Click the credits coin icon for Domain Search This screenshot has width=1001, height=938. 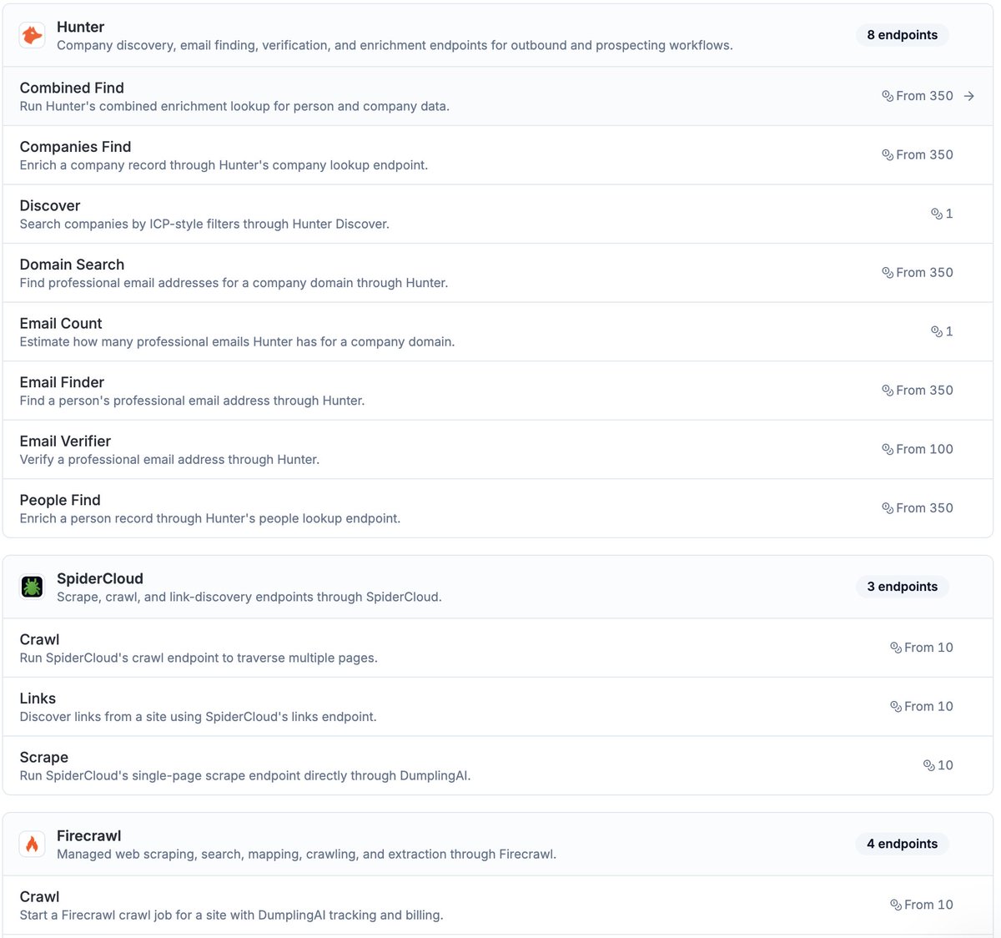[888, 272]
